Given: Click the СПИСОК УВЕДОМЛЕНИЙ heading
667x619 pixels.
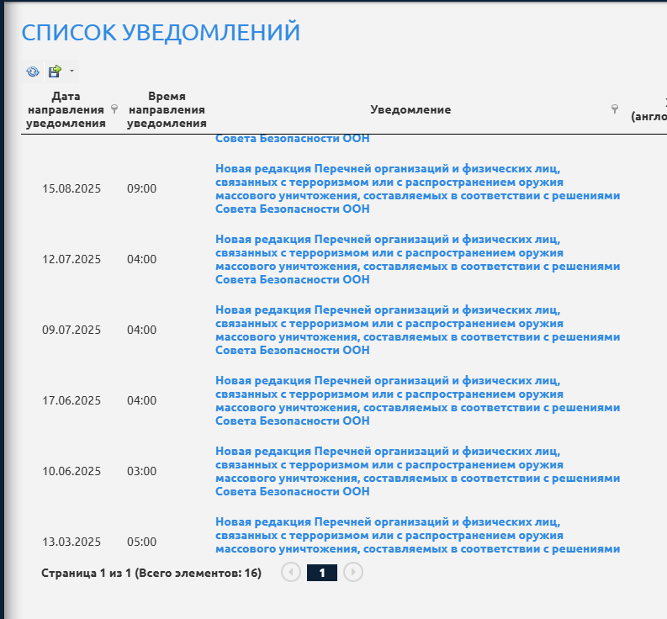Looking at the screenshot, I should point(161,33).
